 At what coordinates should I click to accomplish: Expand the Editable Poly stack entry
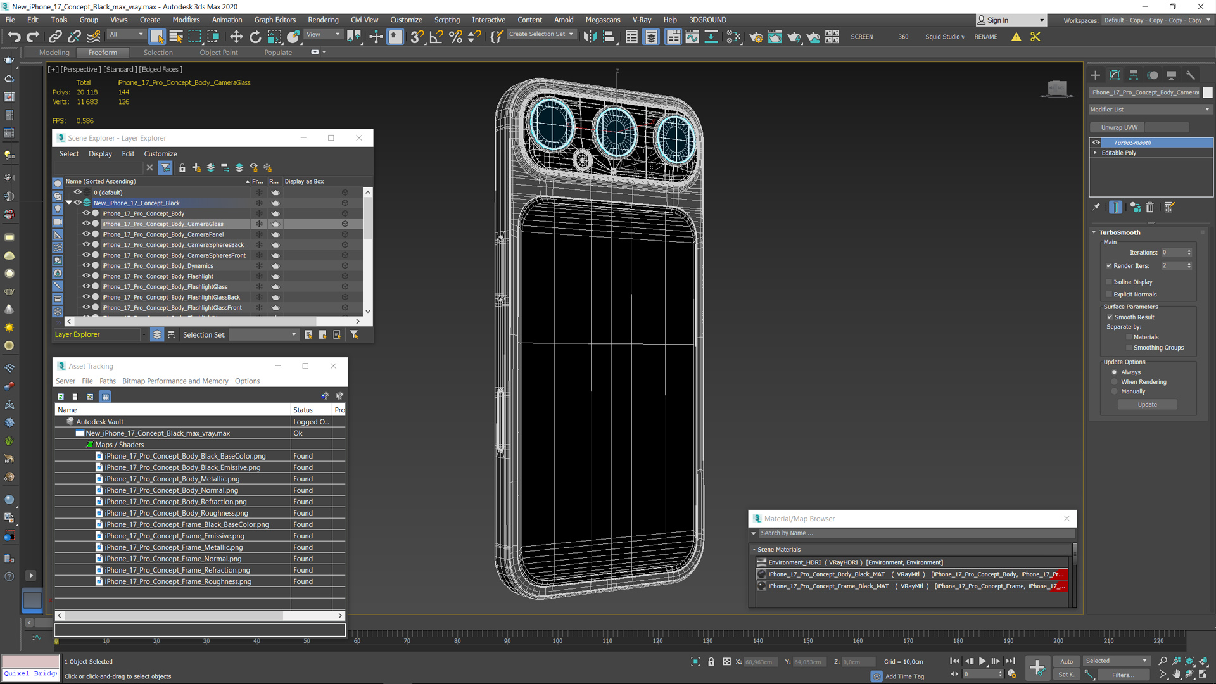(1095, 153)
